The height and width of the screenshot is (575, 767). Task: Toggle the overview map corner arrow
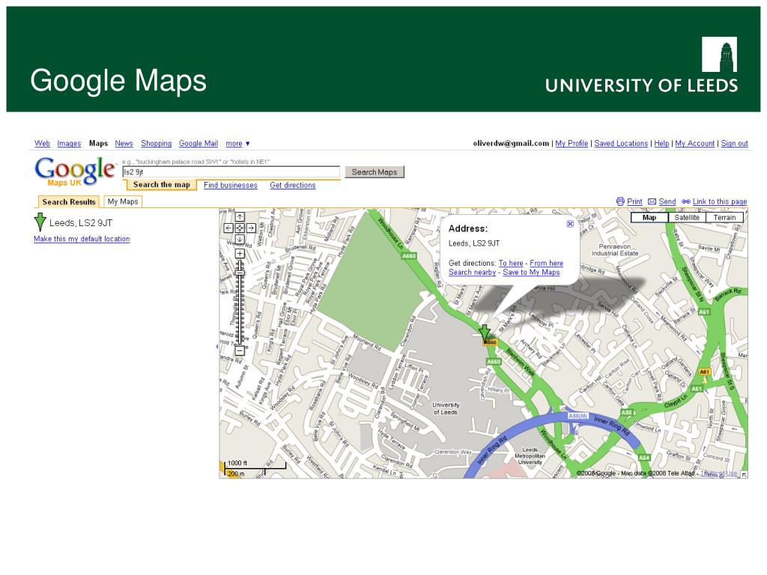(744, 474)
